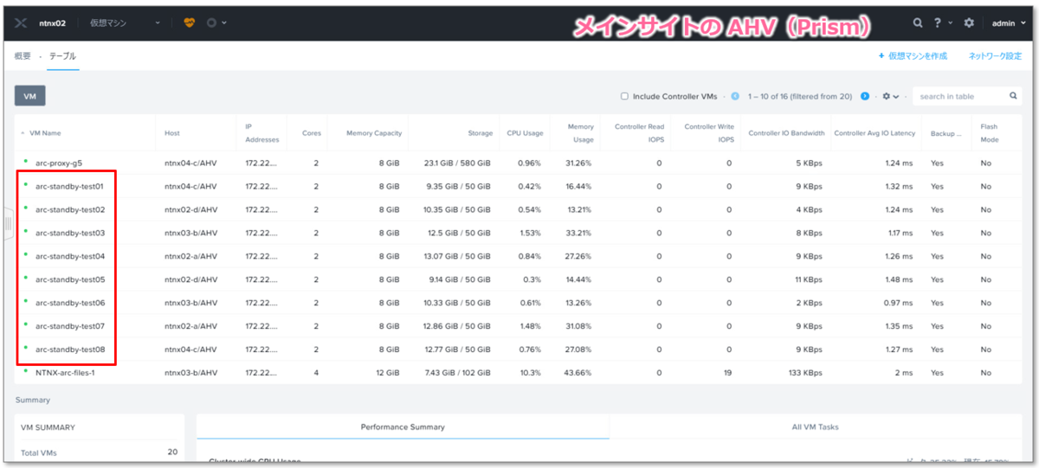Sort by Storage column header
1039x468 pixels.
click(480, 133)
